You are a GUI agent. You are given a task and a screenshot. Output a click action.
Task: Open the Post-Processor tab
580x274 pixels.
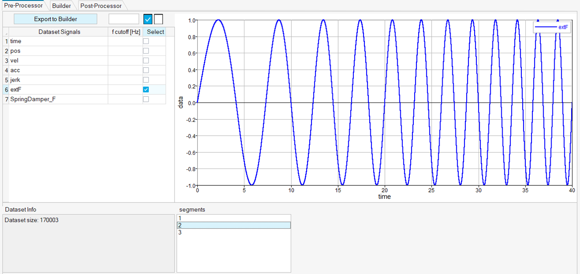click(101, 6)
